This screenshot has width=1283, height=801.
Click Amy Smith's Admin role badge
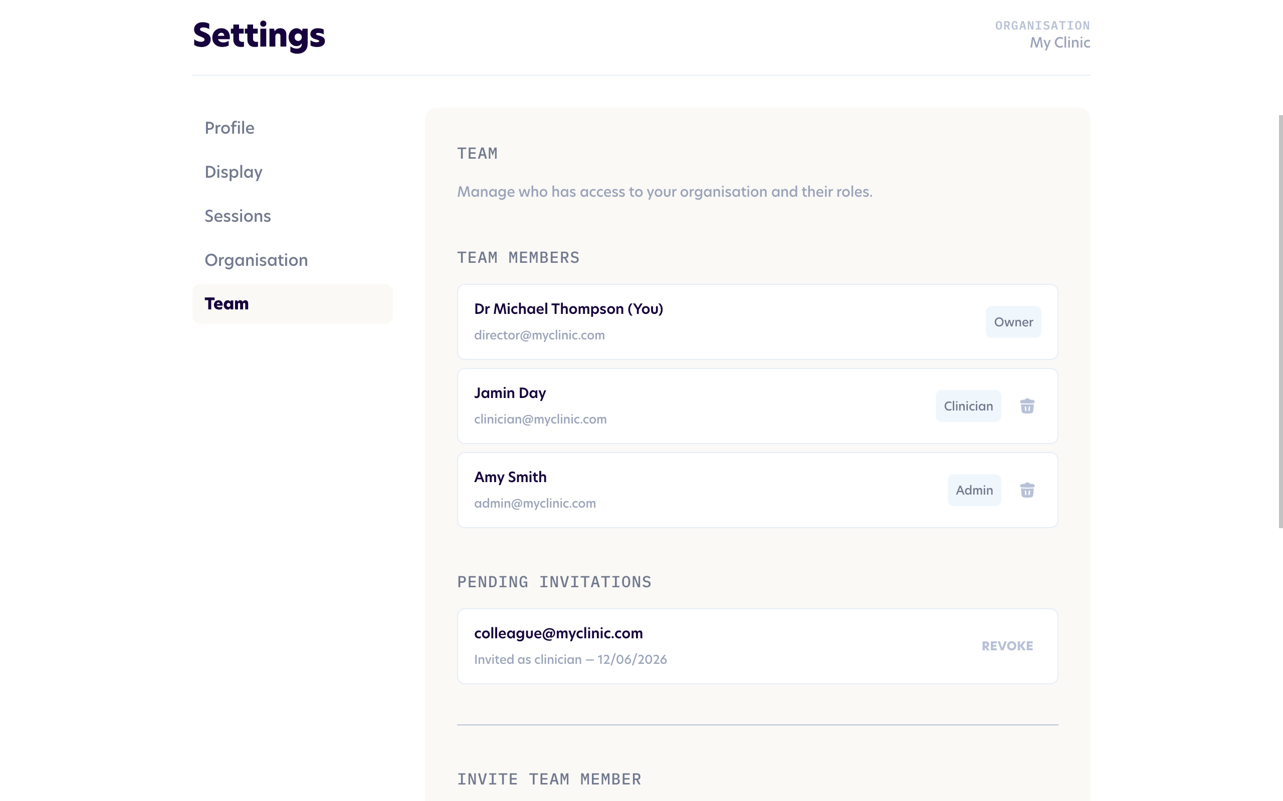click(x=974, y=490)
